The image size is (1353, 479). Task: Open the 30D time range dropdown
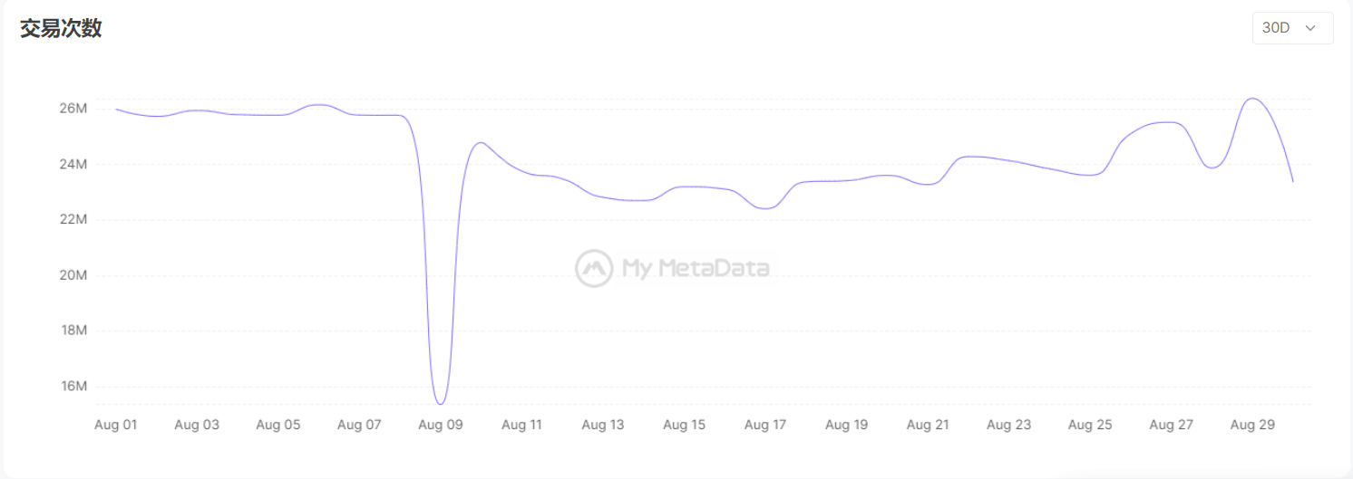click(x=1292, y=28)
